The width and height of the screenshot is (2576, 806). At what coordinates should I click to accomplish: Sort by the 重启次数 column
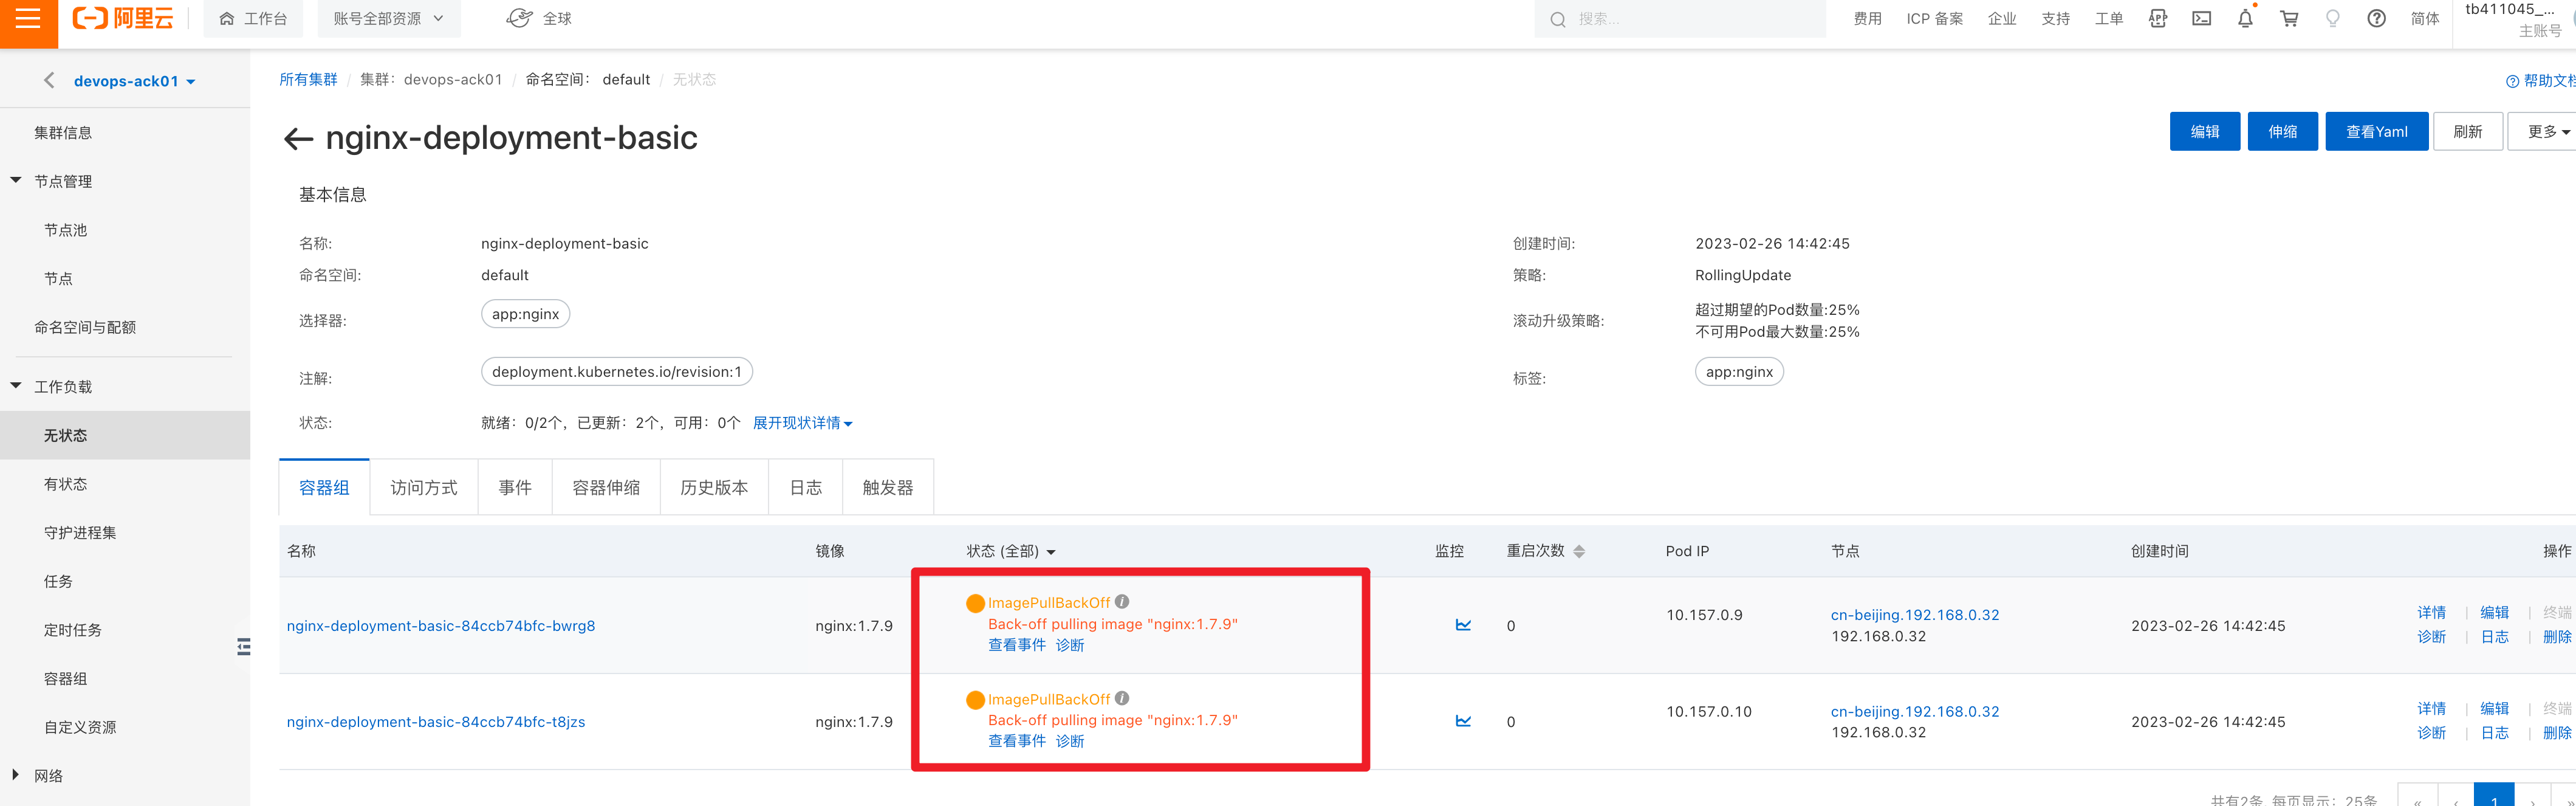[1579, 552]
